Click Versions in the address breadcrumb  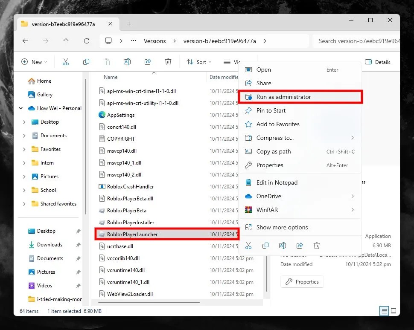(155, 41)
